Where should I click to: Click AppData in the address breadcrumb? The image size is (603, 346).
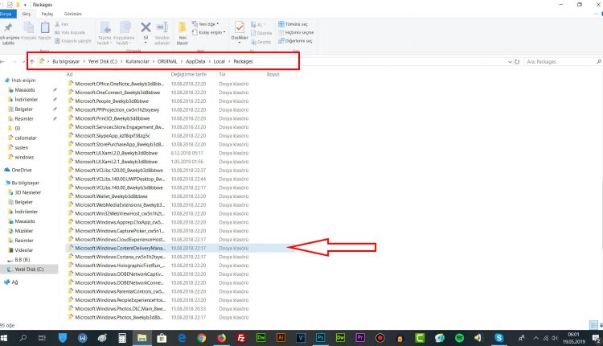195,61
